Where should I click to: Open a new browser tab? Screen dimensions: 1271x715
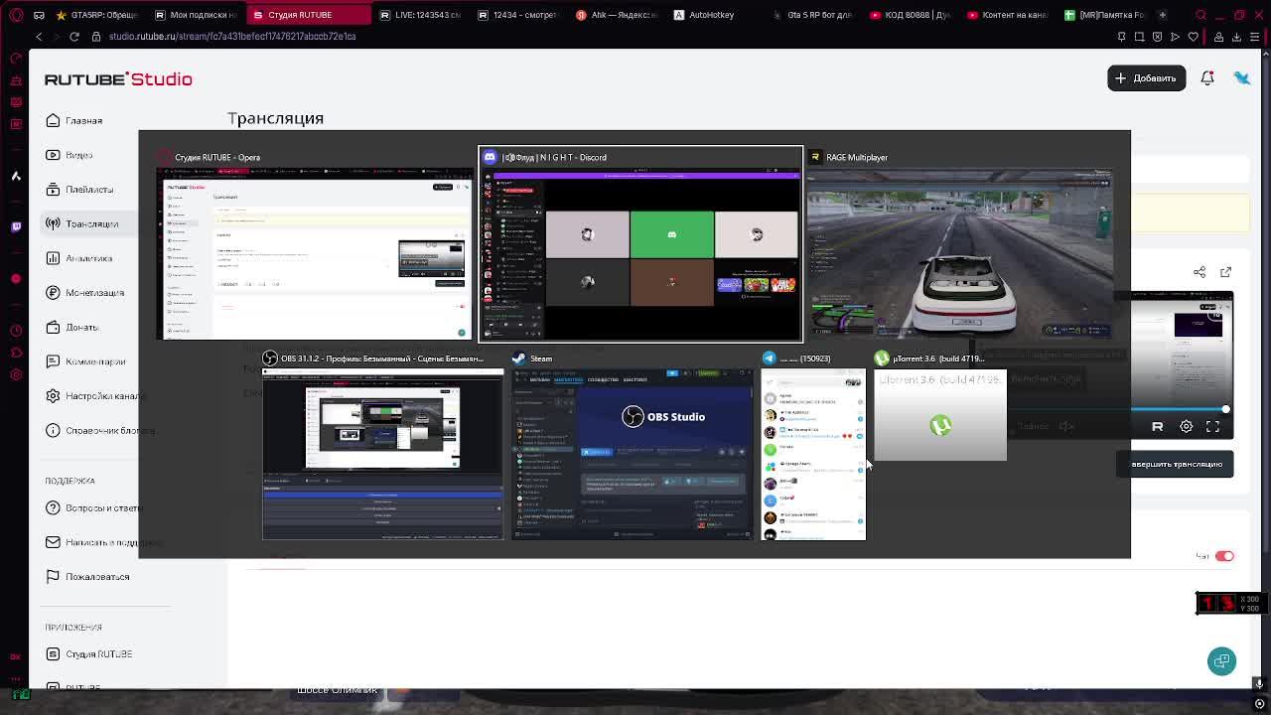coord(1163,15)
